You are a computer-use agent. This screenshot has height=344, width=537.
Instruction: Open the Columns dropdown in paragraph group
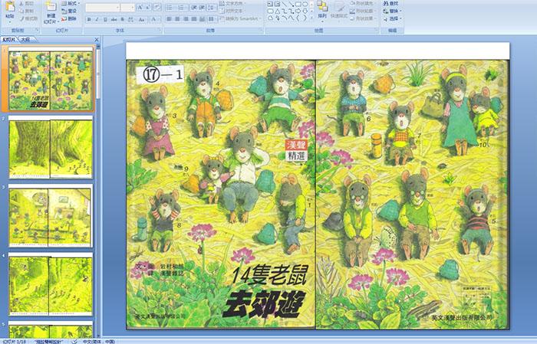(212, 19)
